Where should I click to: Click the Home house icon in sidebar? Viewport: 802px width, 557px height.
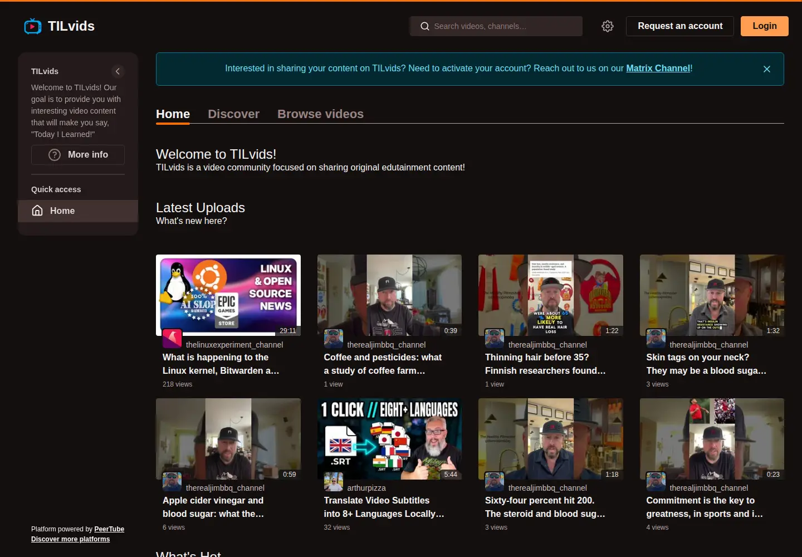pyautogui.click(x=37, y=211)
